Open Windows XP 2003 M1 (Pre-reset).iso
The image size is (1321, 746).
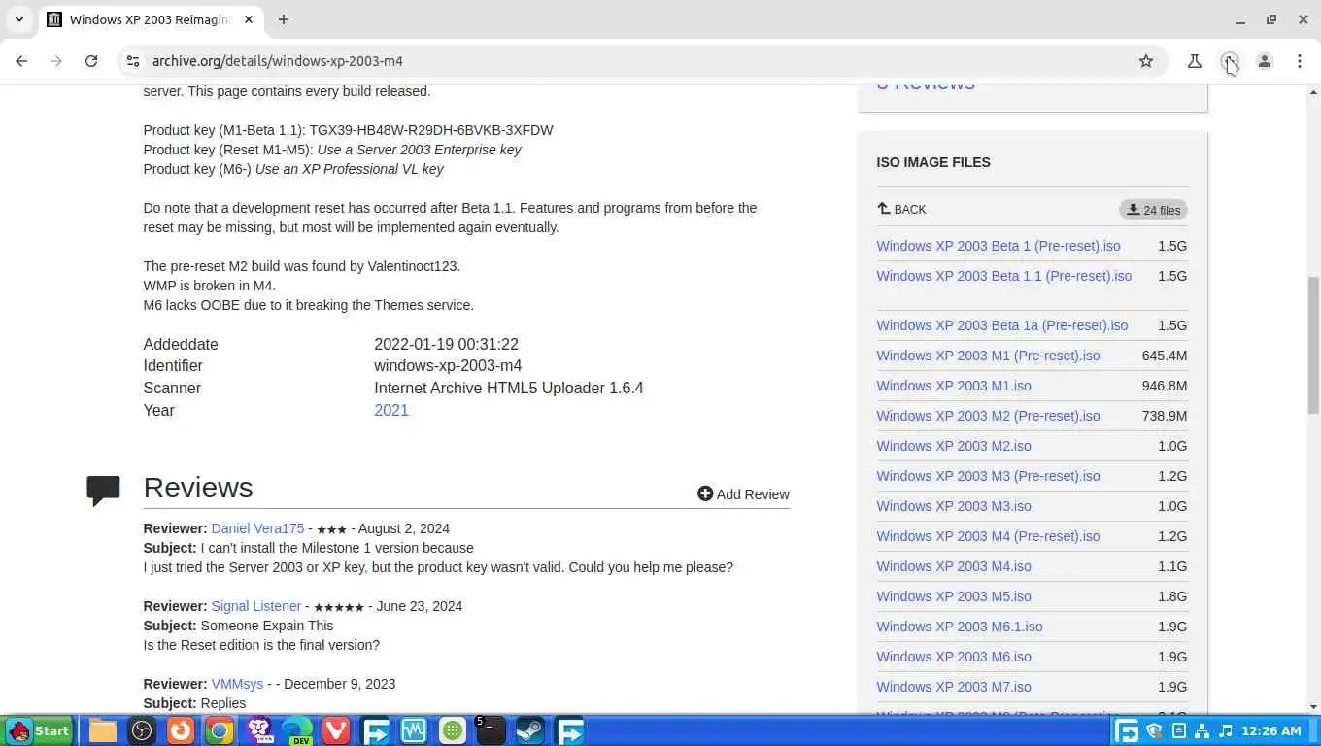click(988, 356)
